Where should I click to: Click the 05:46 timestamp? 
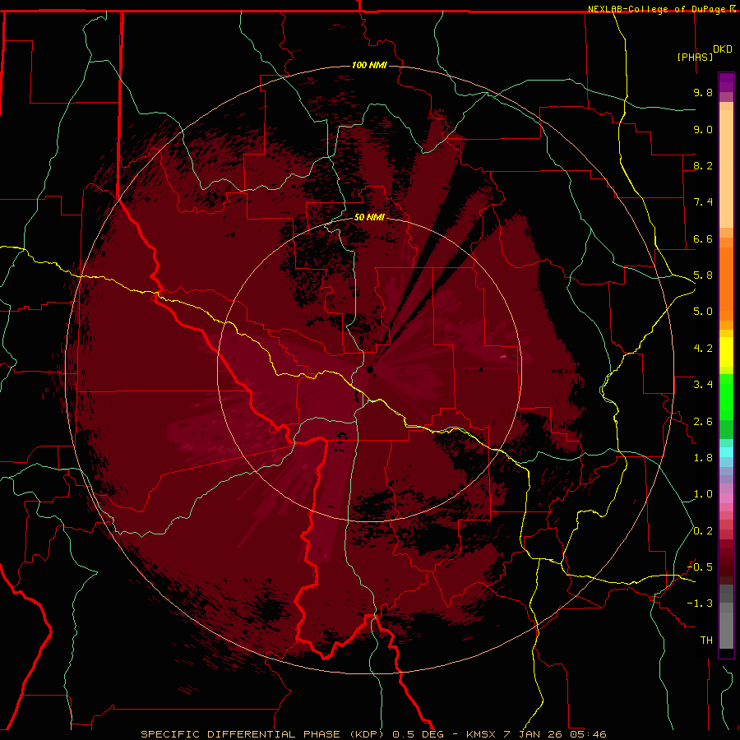(589, 734)
